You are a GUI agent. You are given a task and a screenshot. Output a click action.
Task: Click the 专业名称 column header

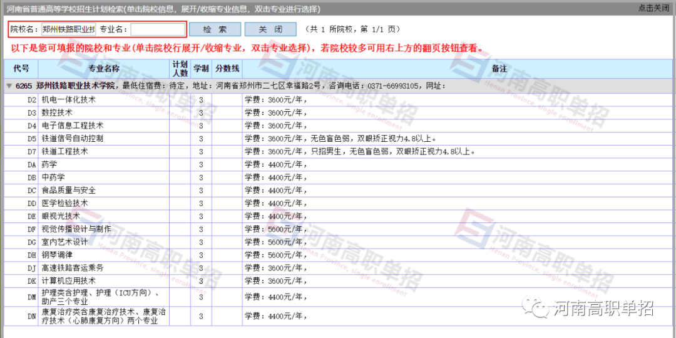click(x=104, y=69)
